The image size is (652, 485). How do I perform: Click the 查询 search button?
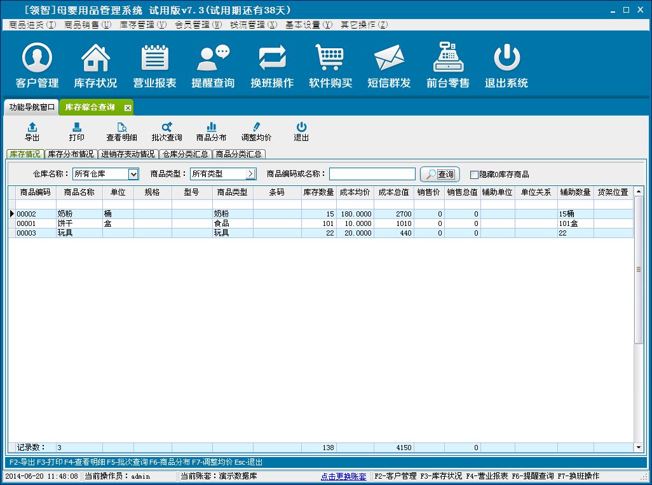click(440, 174)
